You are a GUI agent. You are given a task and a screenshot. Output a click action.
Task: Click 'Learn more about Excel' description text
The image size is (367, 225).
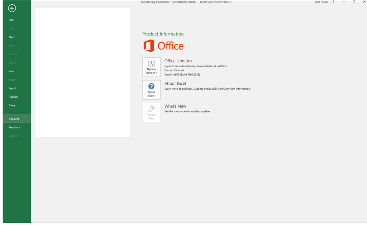(208, 89)
